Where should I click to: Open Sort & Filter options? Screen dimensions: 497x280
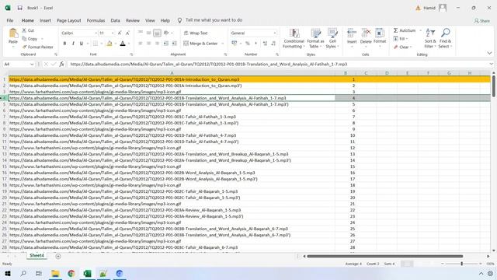(x=430, y=38)
